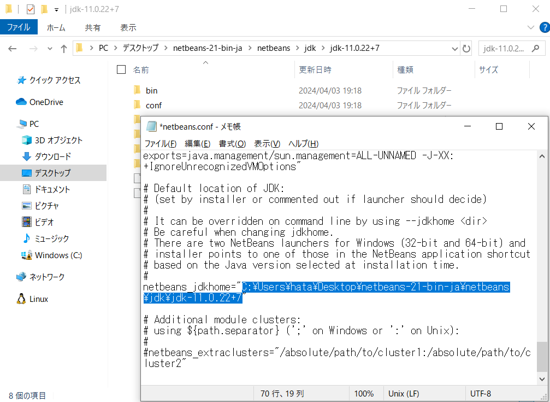
Task: Expand the address bar history dropdown
Action: (x=454, y=49)
